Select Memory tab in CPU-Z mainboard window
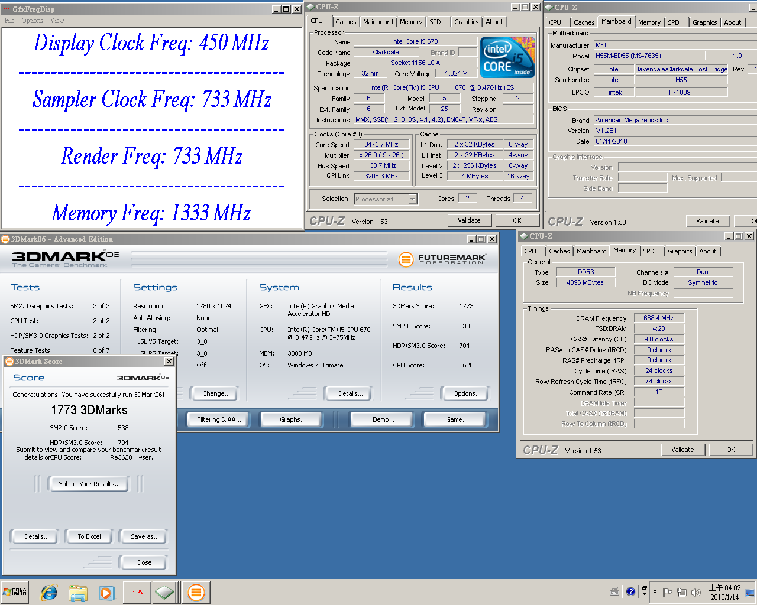This screenshot has width=757, height=605. tap(649, 22)
